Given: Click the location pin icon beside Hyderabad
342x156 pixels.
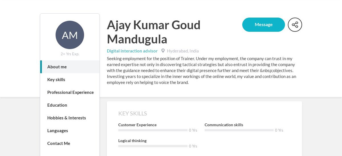Looking at the screenshot, I should pos(163,51).
